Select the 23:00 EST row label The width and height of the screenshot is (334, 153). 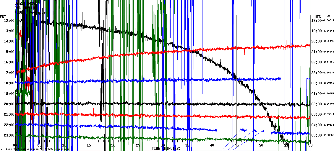(x=9, y=135)
